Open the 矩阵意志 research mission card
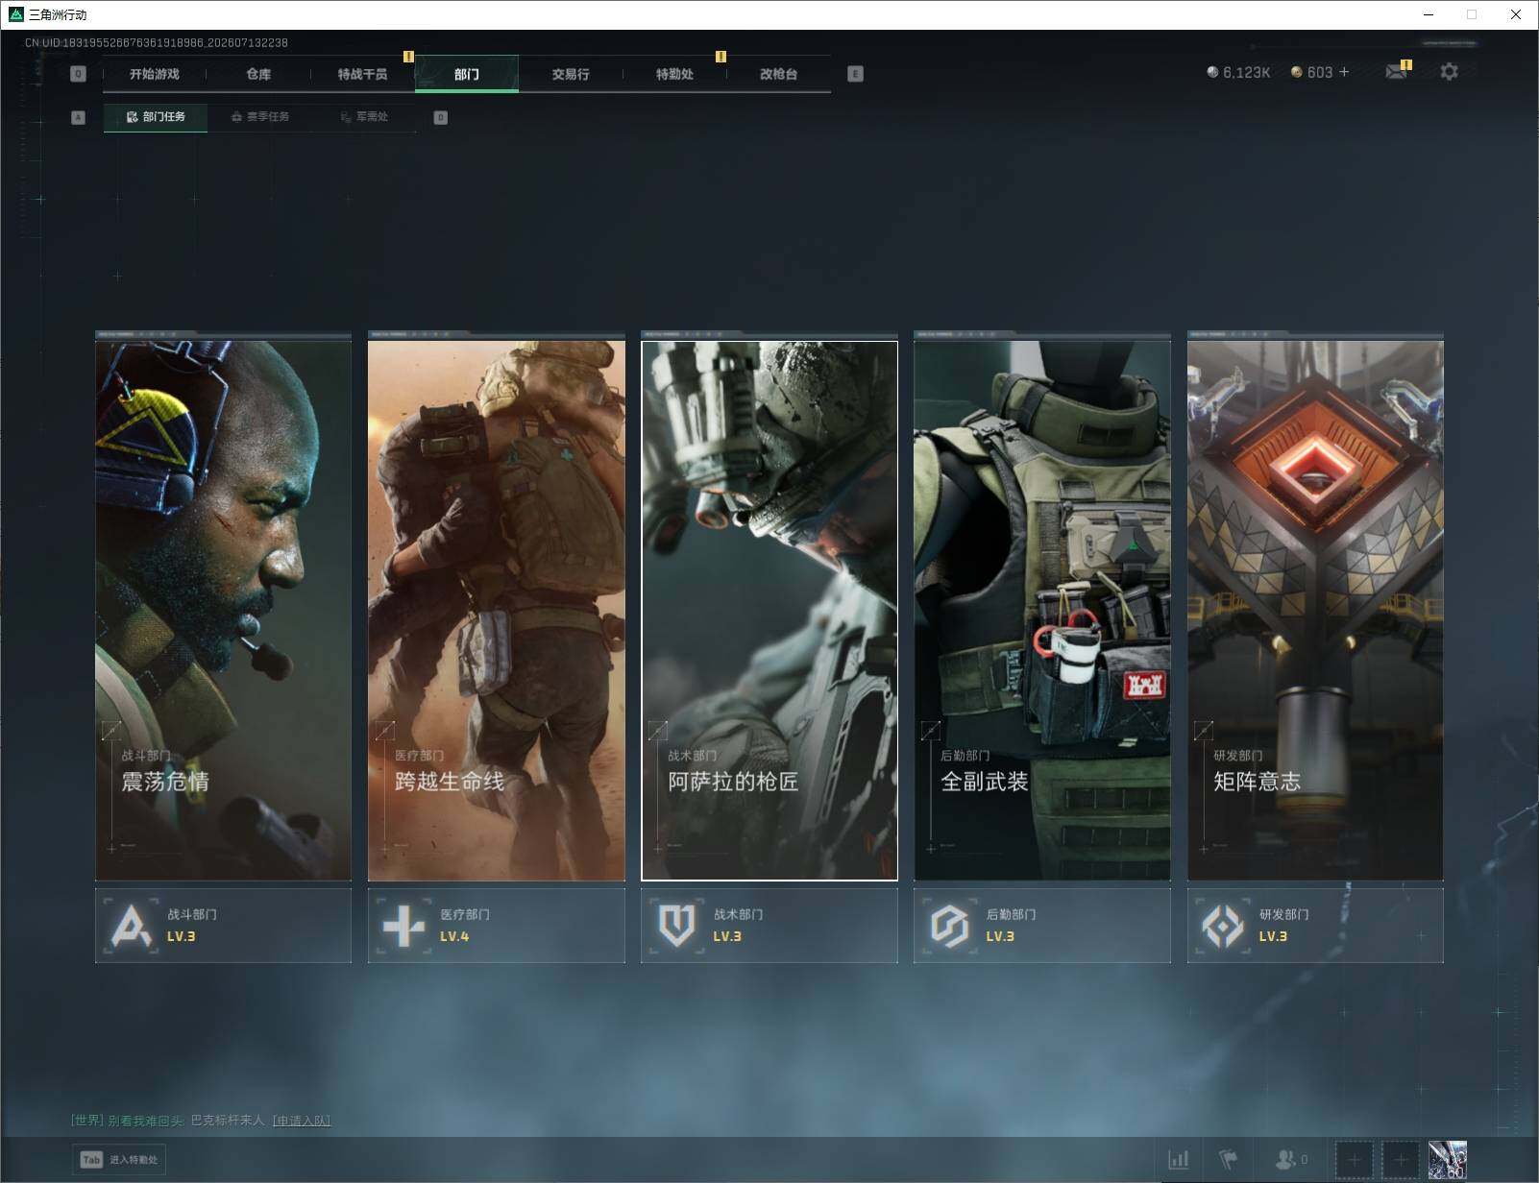The width and height of the screenshot is (1539, 1183). point(1315,610)
